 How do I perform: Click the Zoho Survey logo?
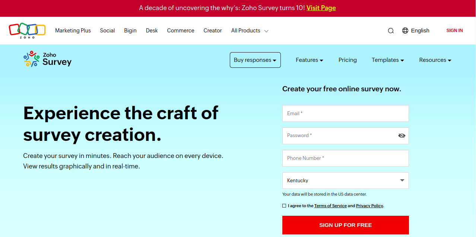point(47,59)
